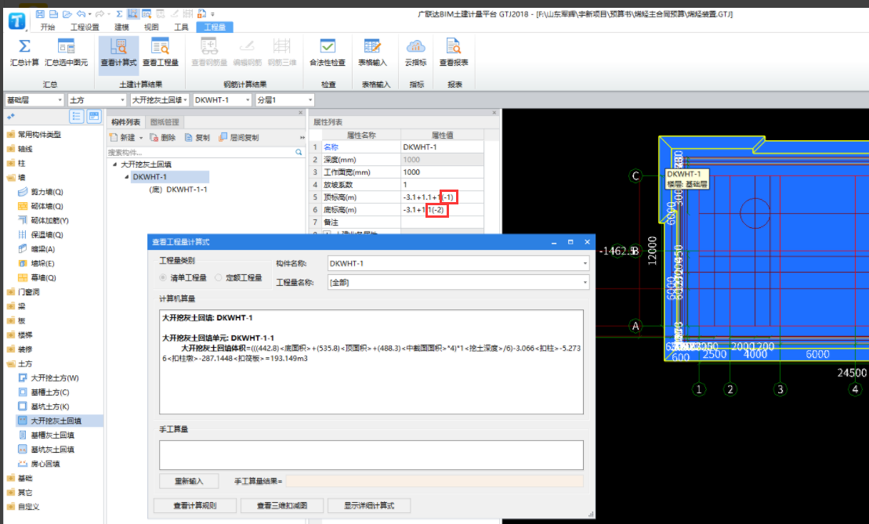The height and width of the screenshot is (524, 869).
Task: Click the 重新输入 button
Action: [189, 482]
